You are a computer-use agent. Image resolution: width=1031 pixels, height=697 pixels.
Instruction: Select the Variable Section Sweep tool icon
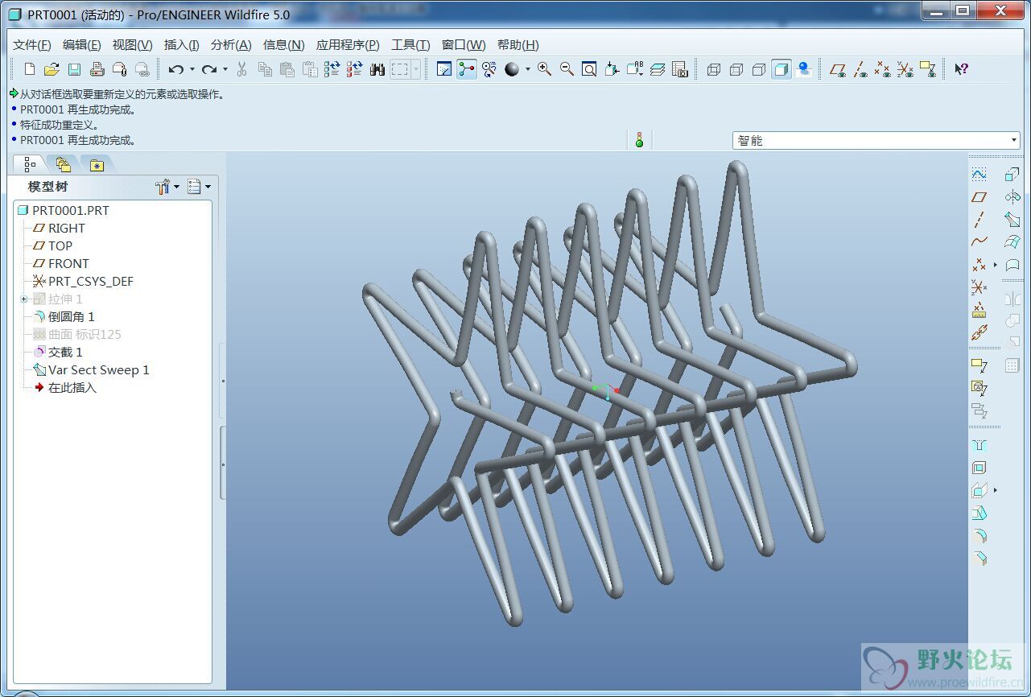click(x=1012, y=219)
